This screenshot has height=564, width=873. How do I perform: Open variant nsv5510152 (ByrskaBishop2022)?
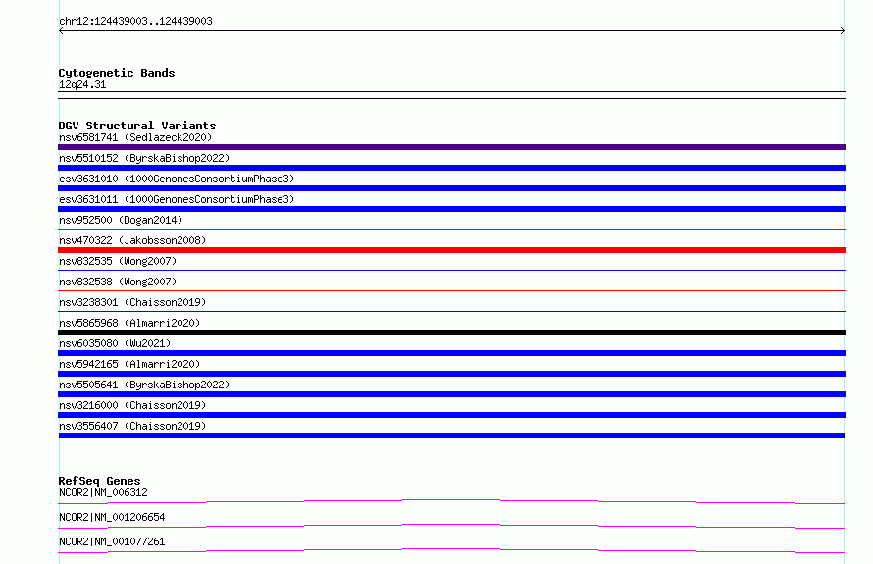[x=144, y=158]
